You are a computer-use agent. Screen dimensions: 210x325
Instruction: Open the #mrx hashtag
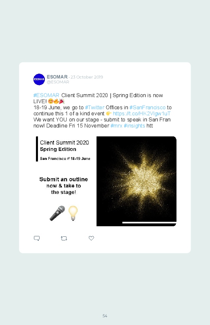pyautogui.click(x=116, y=125)
